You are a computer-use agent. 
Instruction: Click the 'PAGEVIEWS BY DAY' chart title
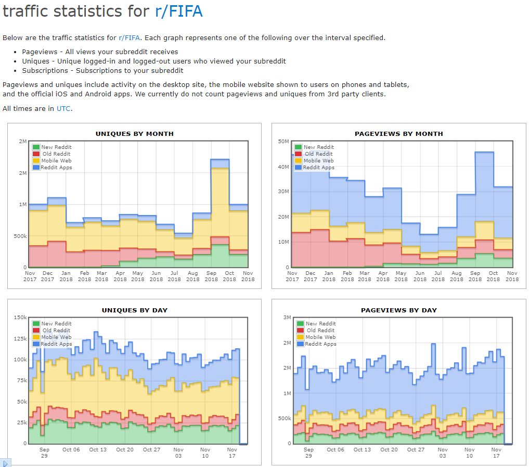click(399, 310)
